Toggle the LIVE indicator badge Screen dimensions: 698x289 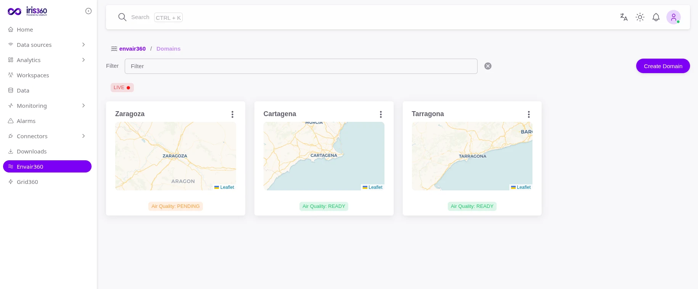(122, 88)
